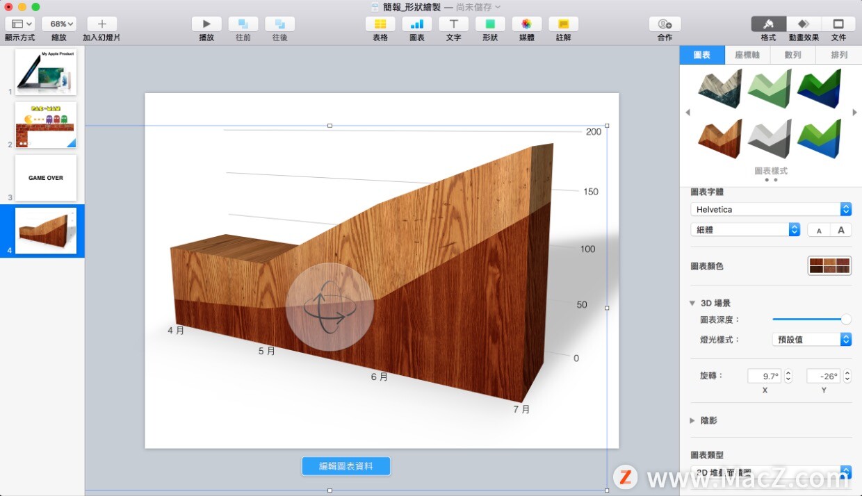
Task: Choose the wood-textured chart style
Action: coord(719,138)
